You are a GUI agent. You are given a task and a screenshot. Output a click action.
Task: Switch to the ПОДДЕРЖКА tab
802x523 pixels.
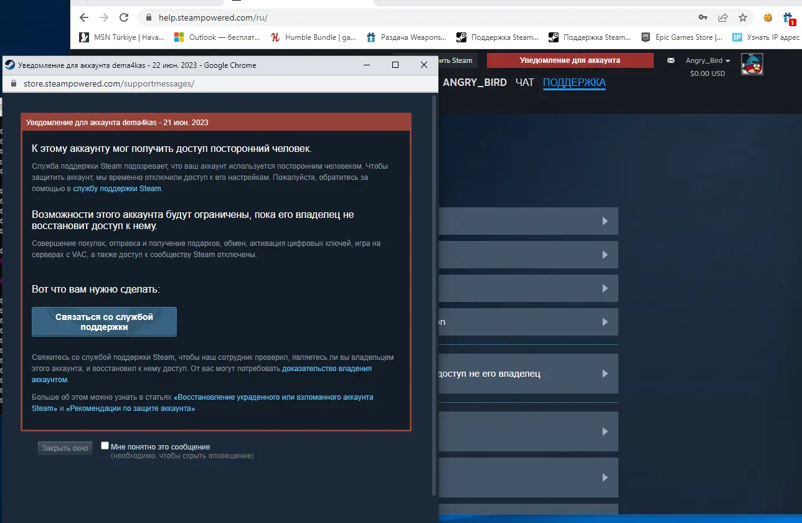point(573,82)
